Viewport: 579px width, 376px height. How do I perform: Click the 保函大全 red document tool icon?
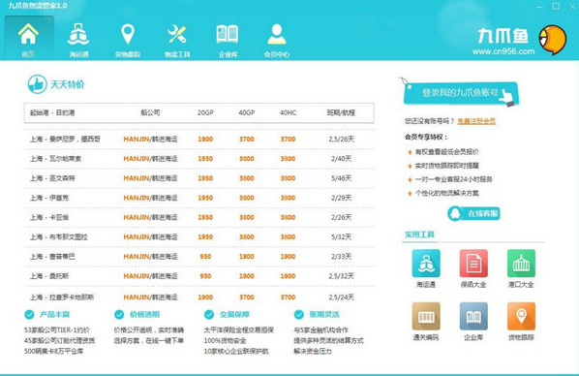coord(473,264)
